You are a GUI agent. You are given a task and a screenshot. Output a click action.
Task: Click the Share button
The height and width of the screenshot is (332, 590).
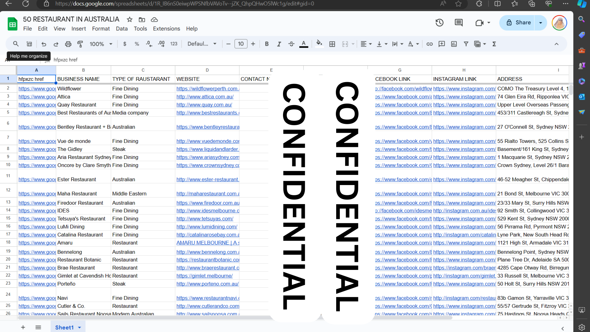[517, 23]
